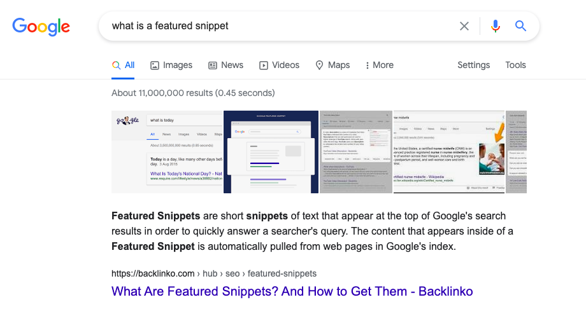This screenshot has height=309, width=586.
Task: Select the All results tab
Action: click(x=123, y=65)
